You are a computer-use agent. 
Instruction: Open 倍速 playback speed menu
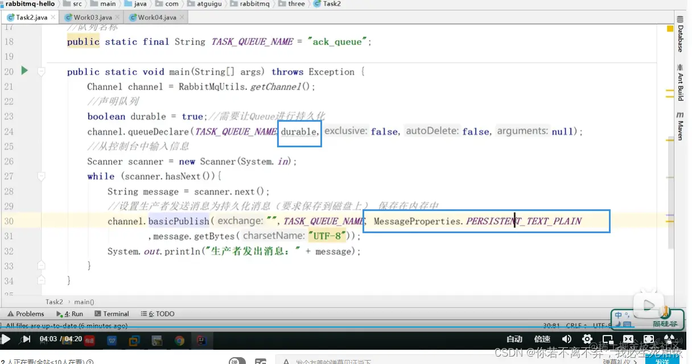(542, 340)
